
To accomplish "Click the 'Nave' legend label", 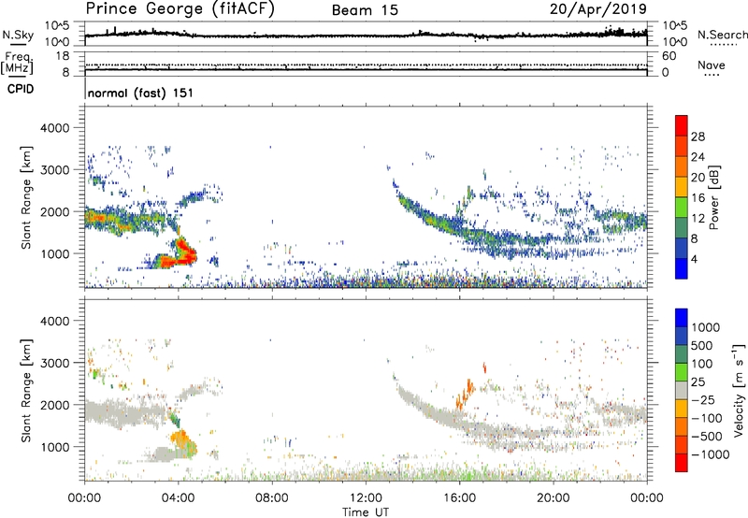I will coord(711,65).
